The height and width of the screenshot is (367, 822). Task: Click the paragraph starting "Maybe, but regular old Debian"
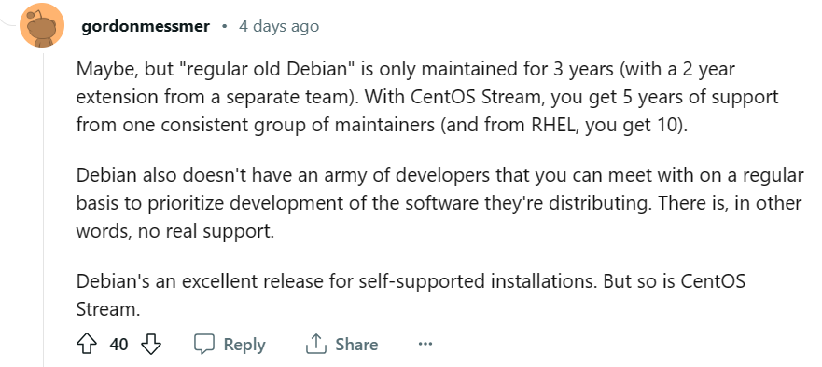pyautogui.click(x=427, y=97)
